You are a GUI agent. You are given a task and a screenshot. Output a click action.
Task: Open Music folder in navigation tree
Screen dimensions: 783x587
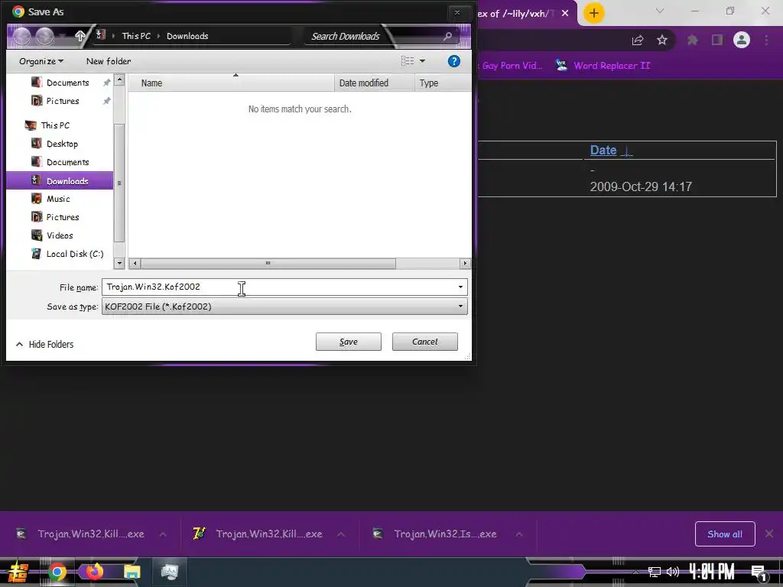click(57, 199)
